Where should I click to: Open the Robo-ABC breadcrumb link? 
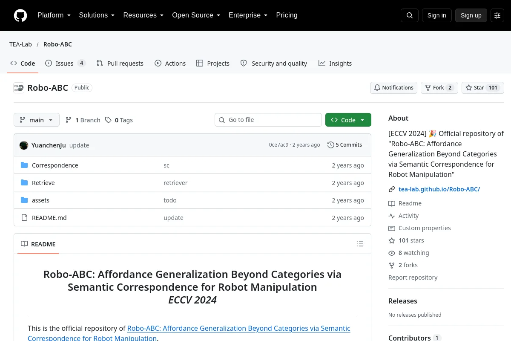[x=57, y=44]
